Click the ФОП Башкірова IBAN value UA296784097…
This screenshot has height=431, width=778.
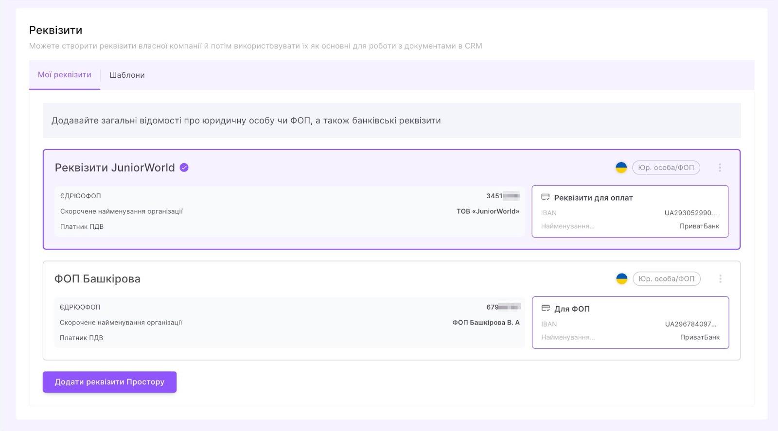pyautogui.click(x=691, y=324)
